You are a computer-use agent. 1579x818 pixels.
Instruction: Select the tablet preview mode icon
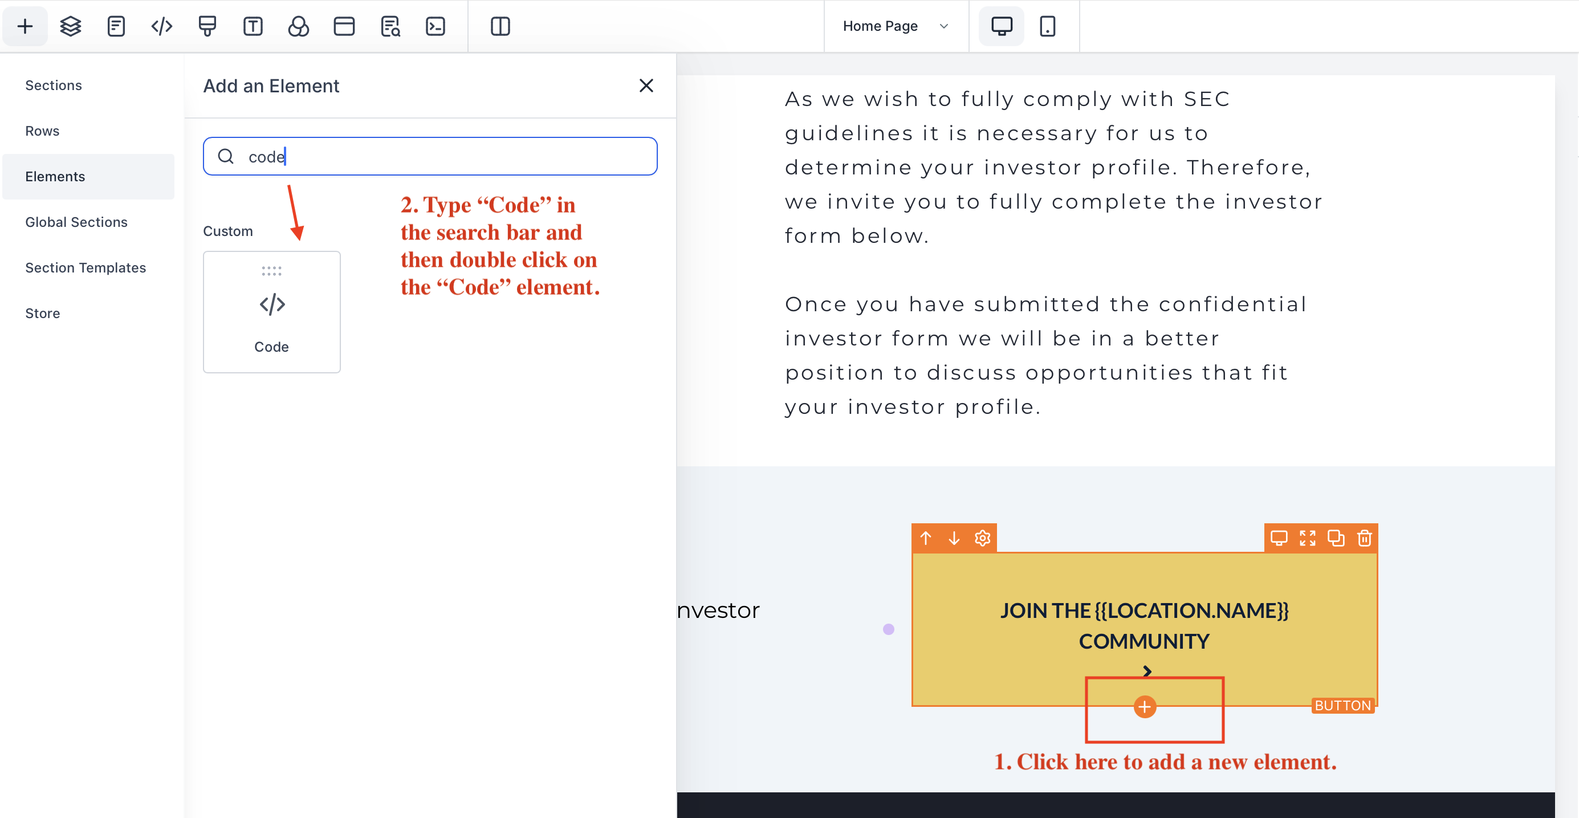tap(1047, 26)
